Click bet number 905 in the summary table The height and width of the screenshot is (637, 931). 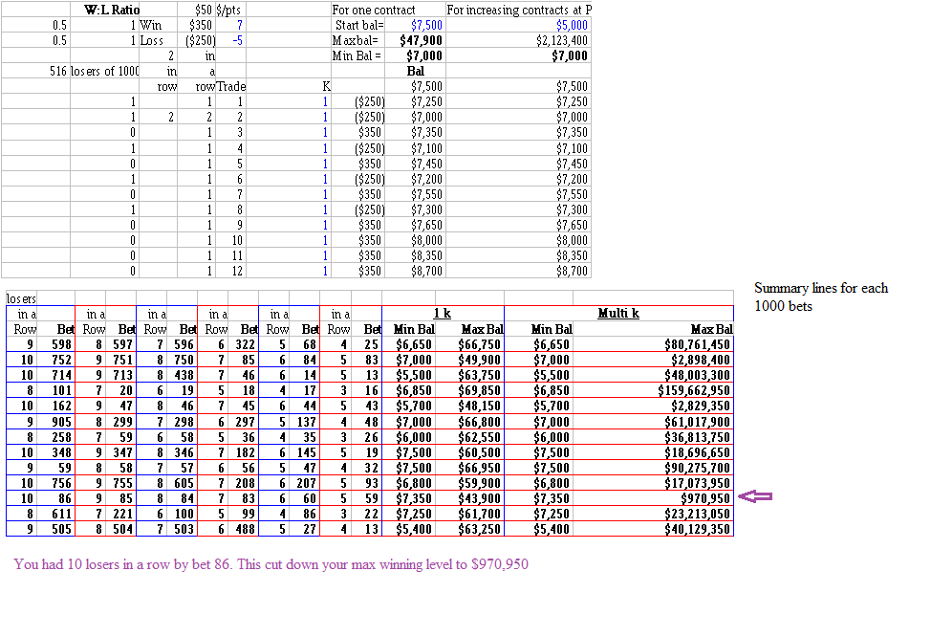[x=56, y=422]
